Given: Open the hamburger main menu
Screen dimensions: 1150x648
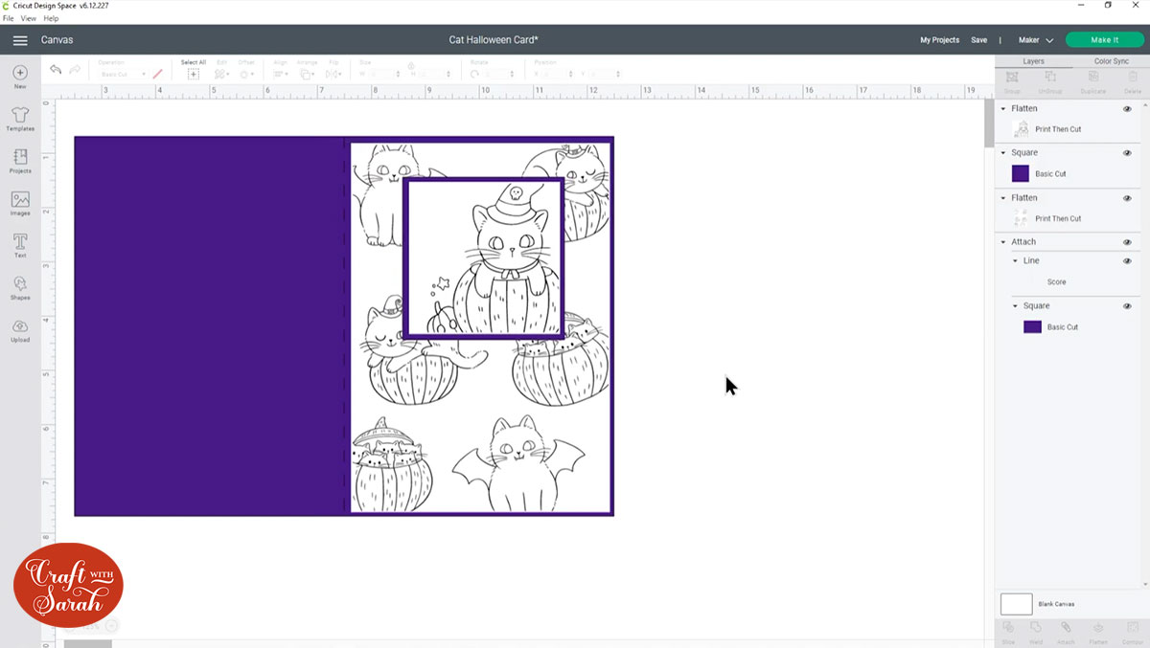Looking at the screenshot, I should pyautogui.click(x=20, y=40).
